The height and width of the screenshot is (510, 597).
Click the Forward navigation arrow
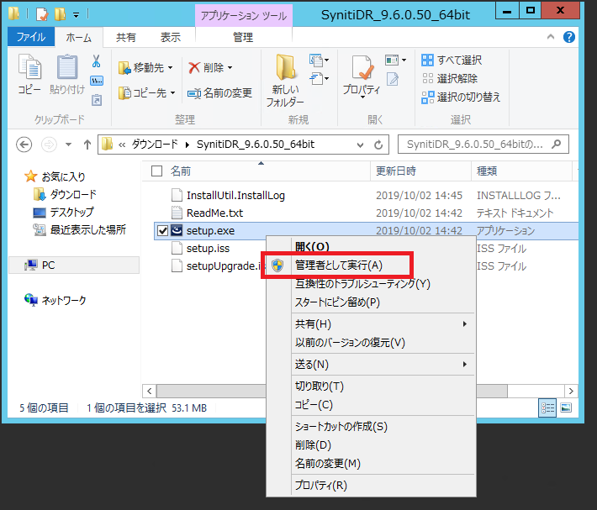click(x=49, y=145)
